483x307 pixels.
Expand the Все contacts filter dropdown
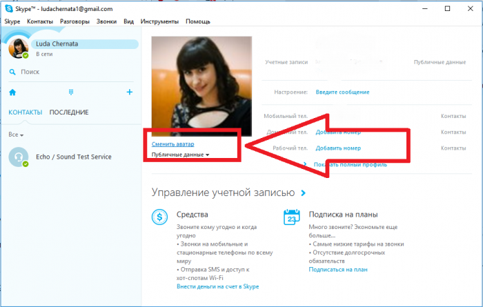16,135
